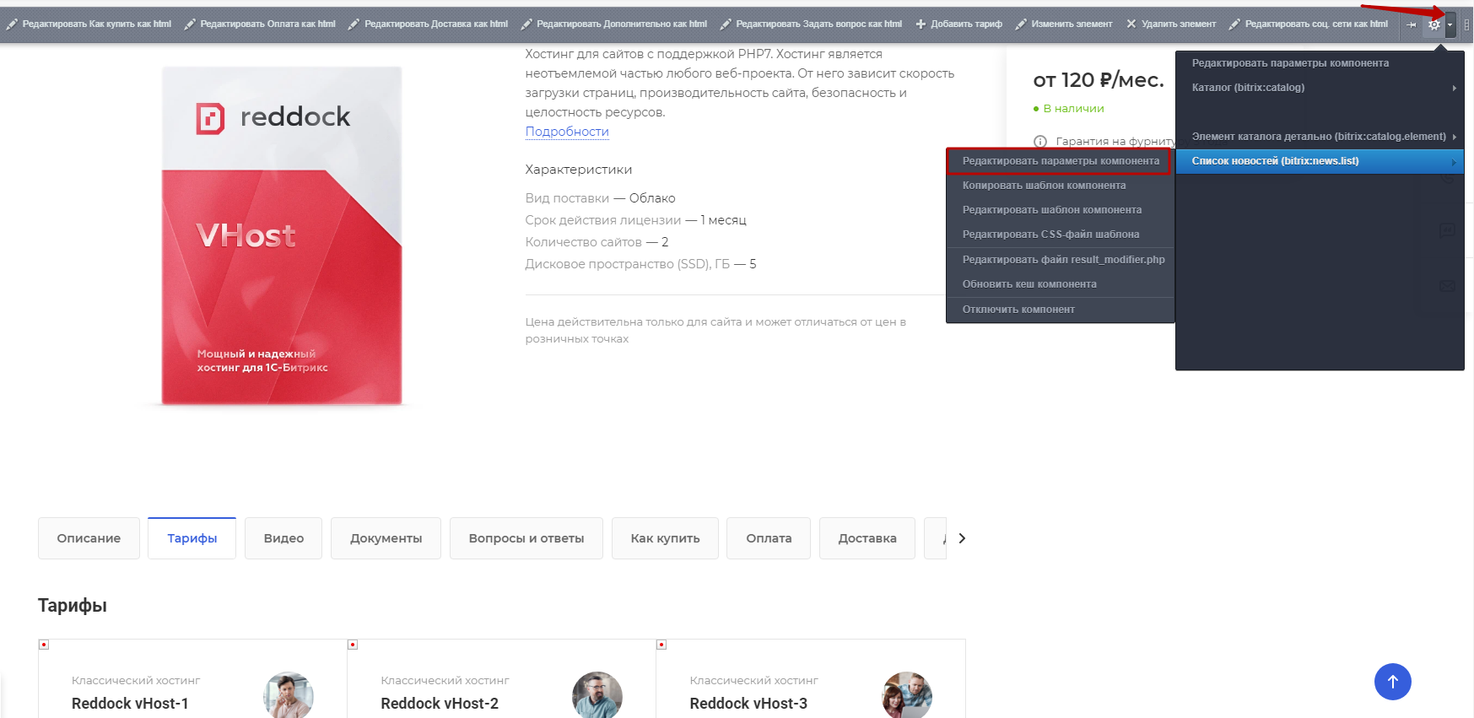Open the 'Reddock vHost-1' tariff title
The width and height of the screenshot is (1474, 718).
coord(130,704)
